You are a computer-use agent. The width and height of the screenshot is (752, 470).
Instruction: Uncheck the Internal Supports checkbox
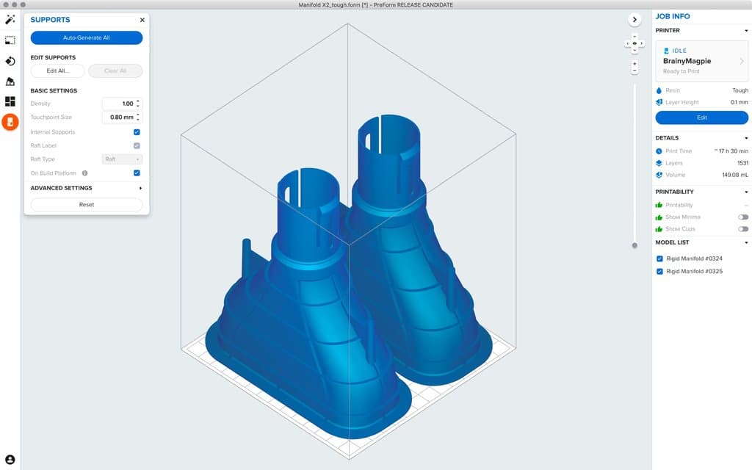[137, 132]
